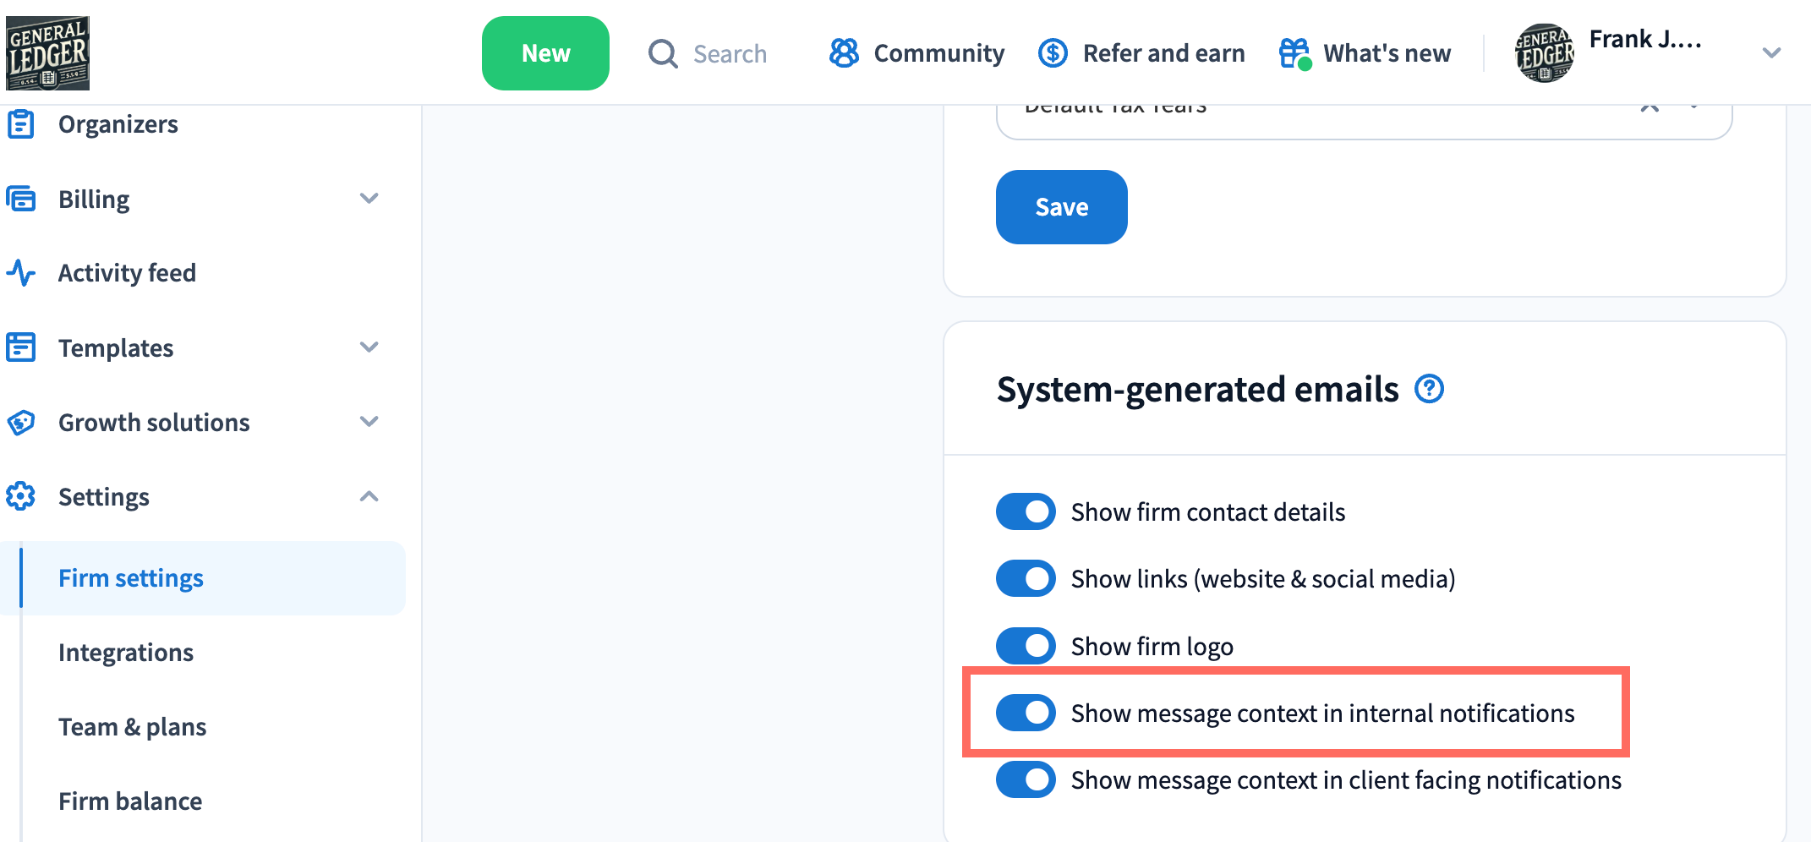The image size is (1811, 842).
Task: Click the Community people icon
Action: pyautogui.click(x=844, y=53)
